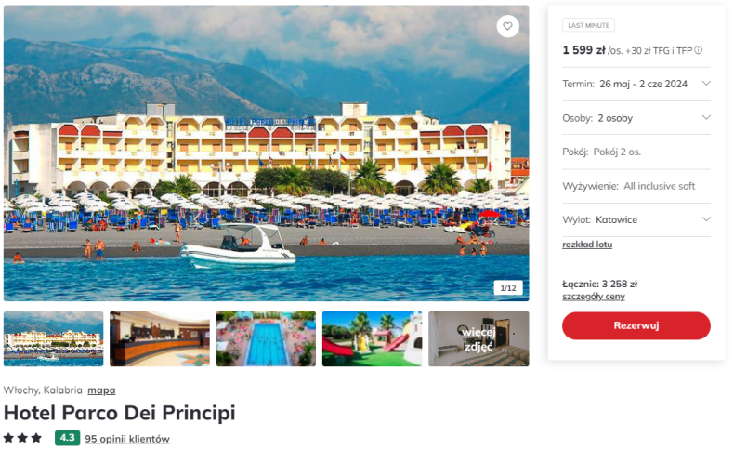Open the rozkład lotu link
Viewport: 734px width, 450px height.
coord(587,245)
